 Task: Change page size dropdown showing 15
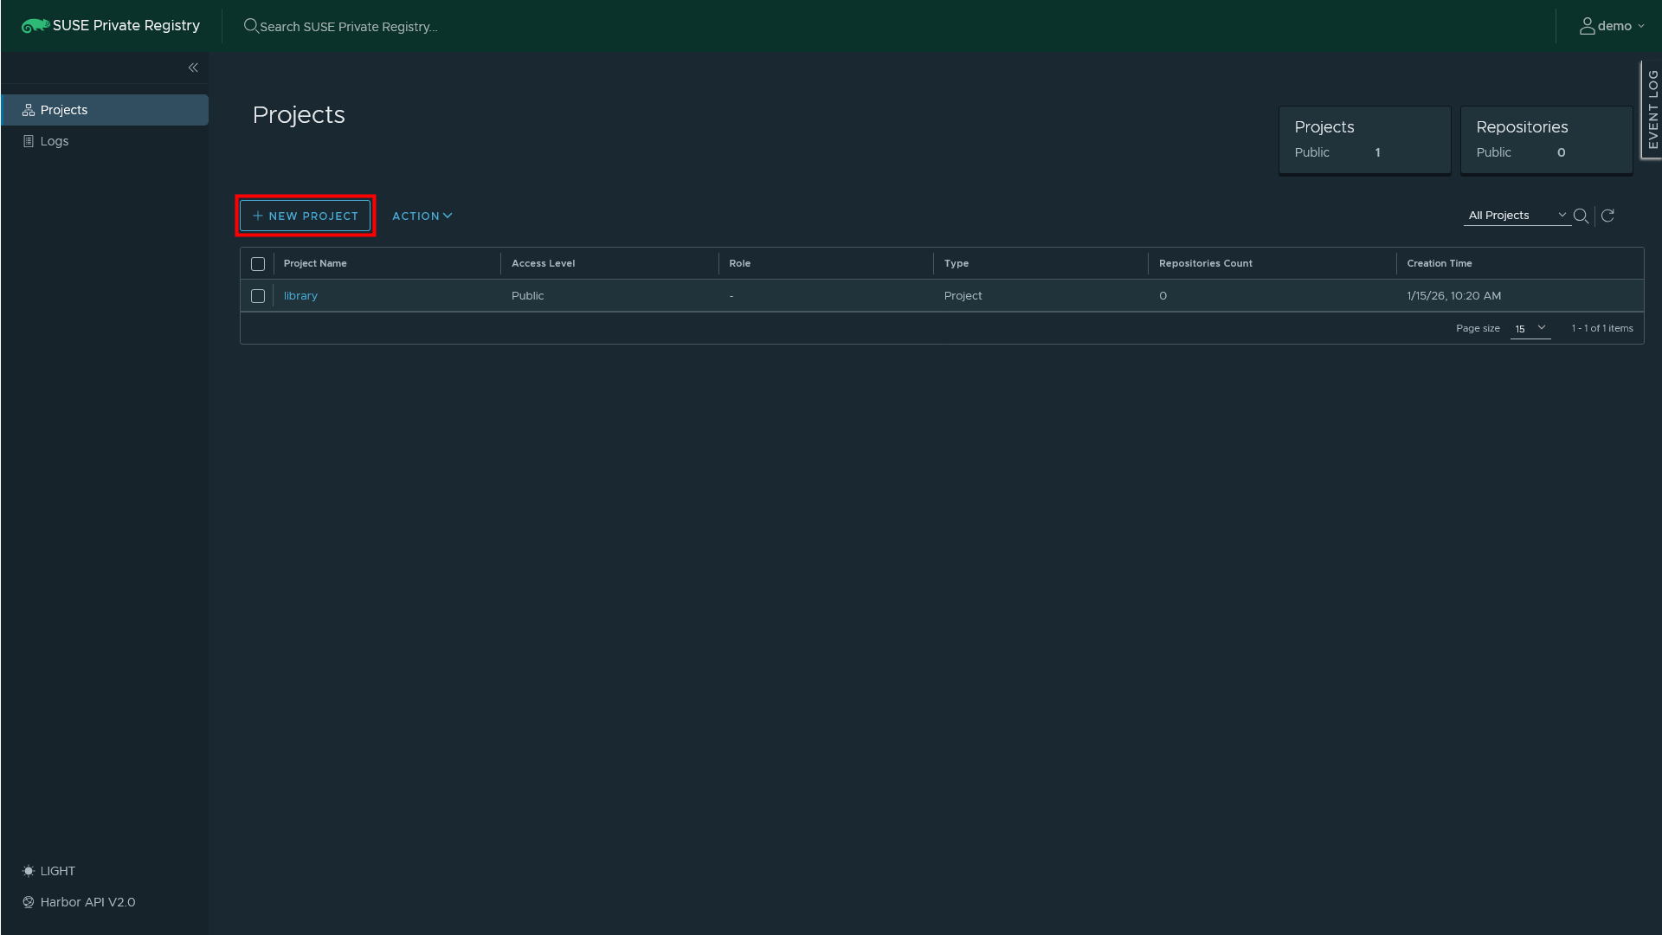point(1530,329)
